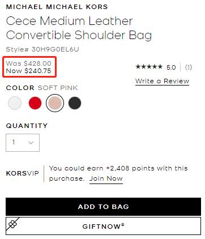
Task: Click the Was $428.00 original price
Action: [29, 63]
